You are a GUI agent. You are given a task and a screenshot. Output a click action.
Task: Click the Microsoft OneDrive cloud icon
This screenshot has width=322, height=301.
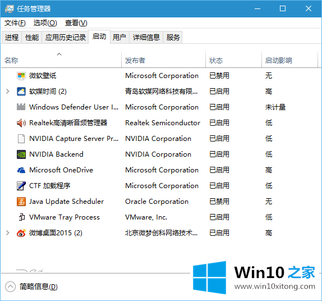pos(21,170)
